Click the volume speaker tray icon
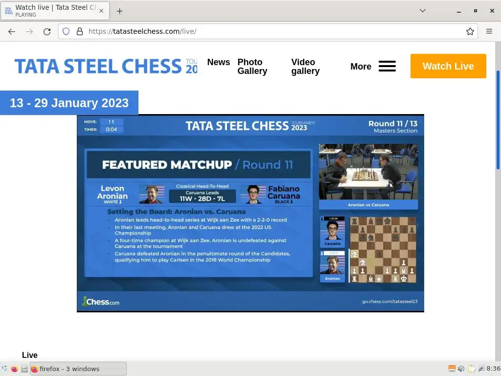 click(x=461, y=369)
